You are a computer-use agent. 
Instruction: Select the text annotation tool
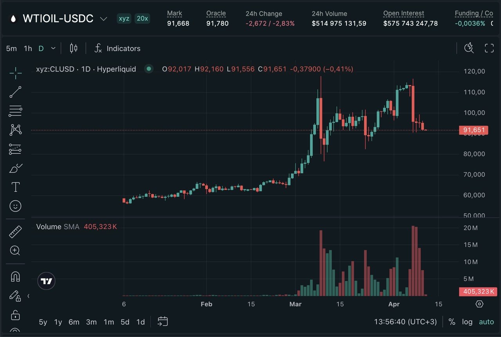pyautogui.click(x=16, y=187)
